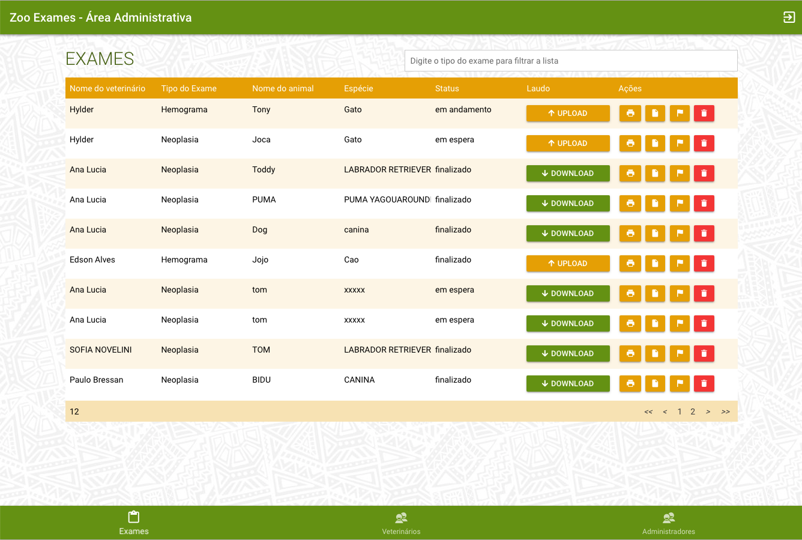Upload the laudo for Tony
Viewport: 802px width, 540px height.
click(x=568, y=114)
